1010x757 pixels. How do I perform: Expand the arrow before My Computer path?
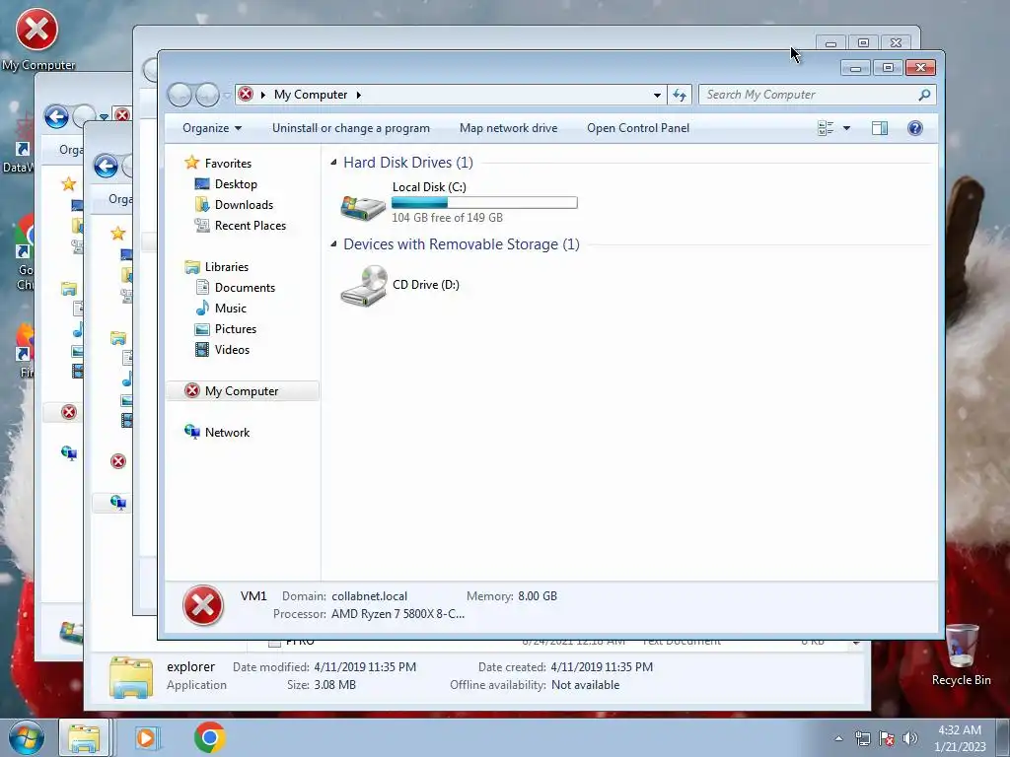point(262,95)
